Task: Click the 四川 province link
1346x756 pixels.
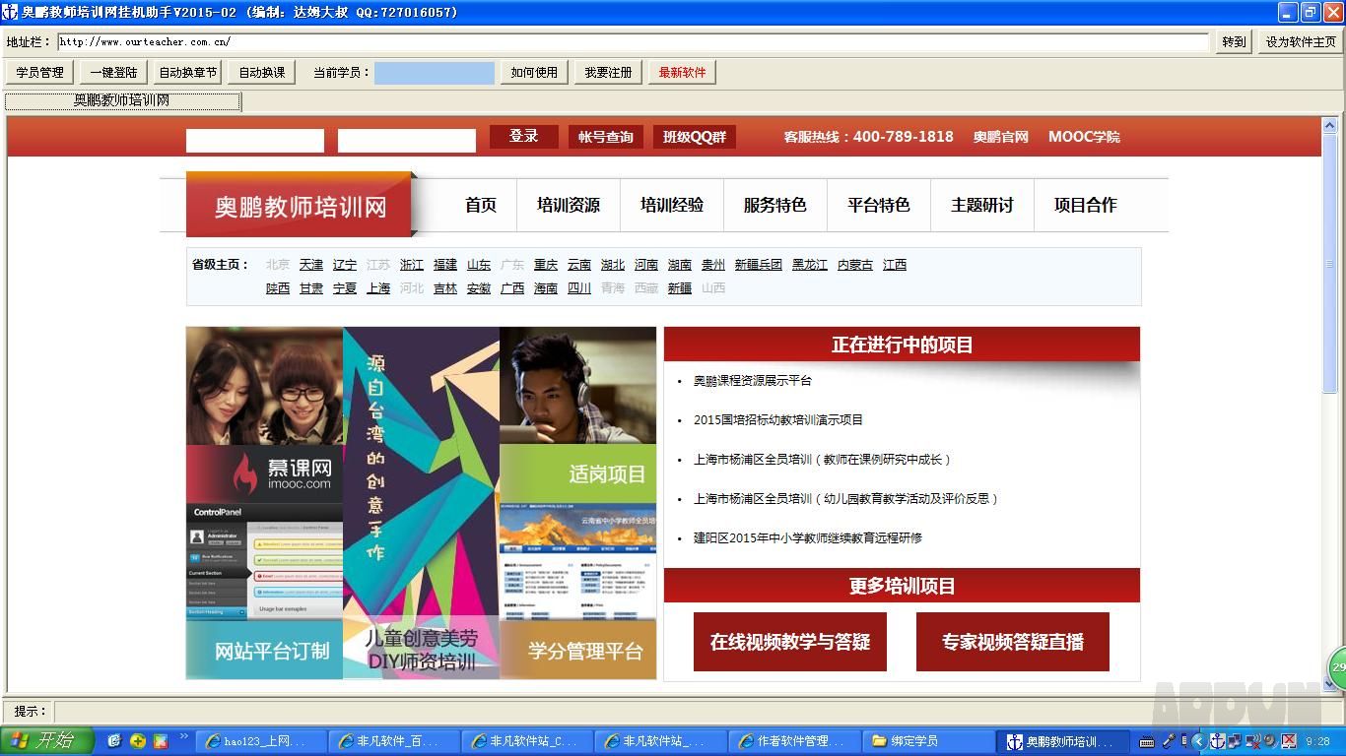Action: pos(579,288)
